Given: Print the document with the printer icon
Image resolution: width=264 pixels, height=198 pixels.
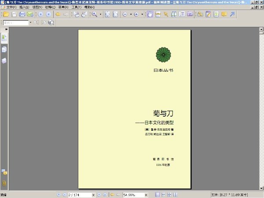Looking at the screenshot, I should (22, 15).
